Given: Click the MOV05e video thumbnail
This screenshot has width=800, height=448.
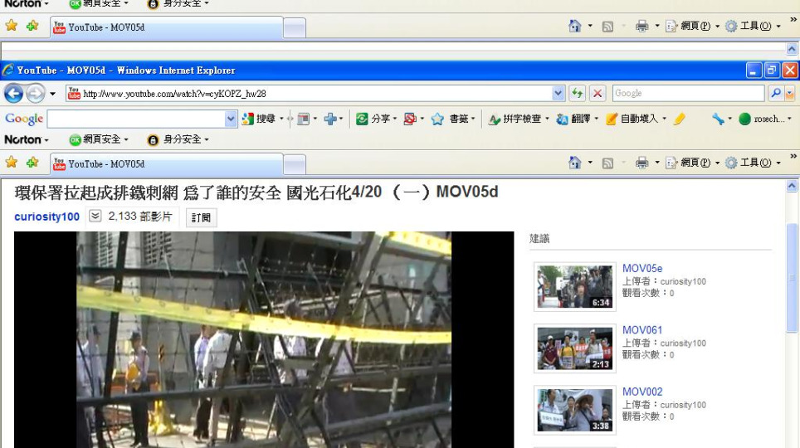Looking at the screenshot, I should tap(574, 286).
